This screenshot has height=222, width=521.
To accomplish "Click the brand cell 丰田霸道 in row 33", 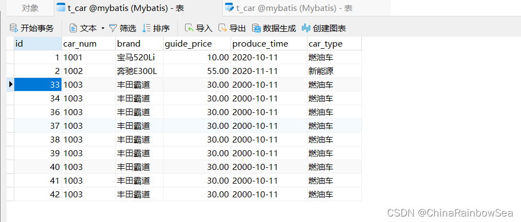I will (x=139, y=84).
